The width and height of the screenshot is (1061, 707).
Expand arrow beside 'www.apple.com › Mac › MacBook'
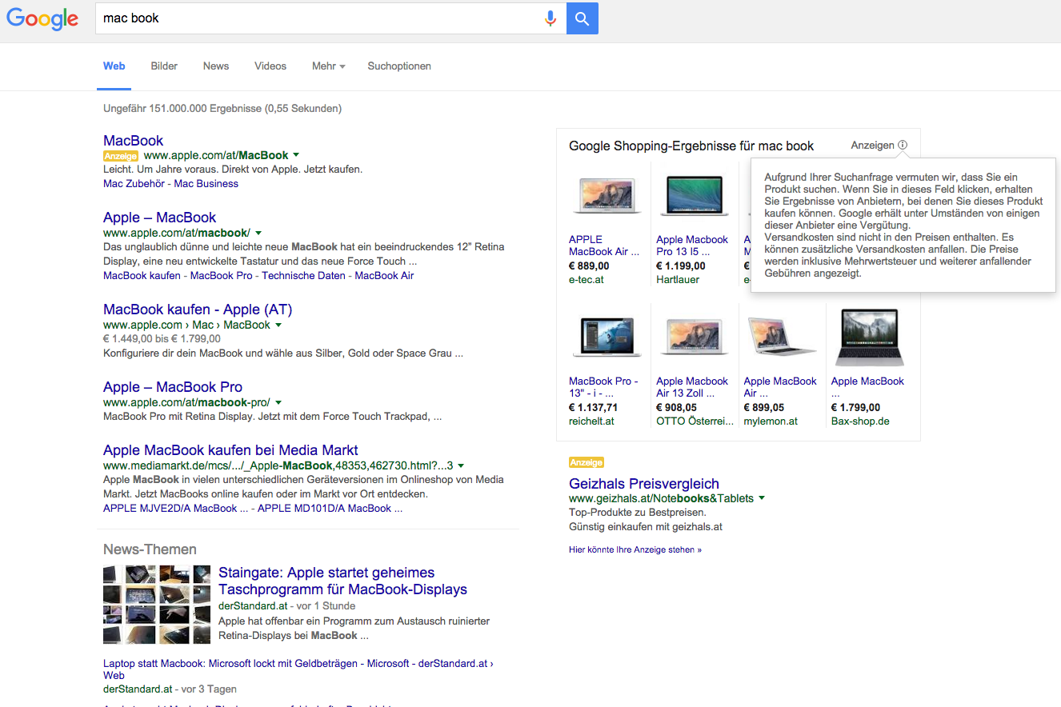click(x=278, y=326)
